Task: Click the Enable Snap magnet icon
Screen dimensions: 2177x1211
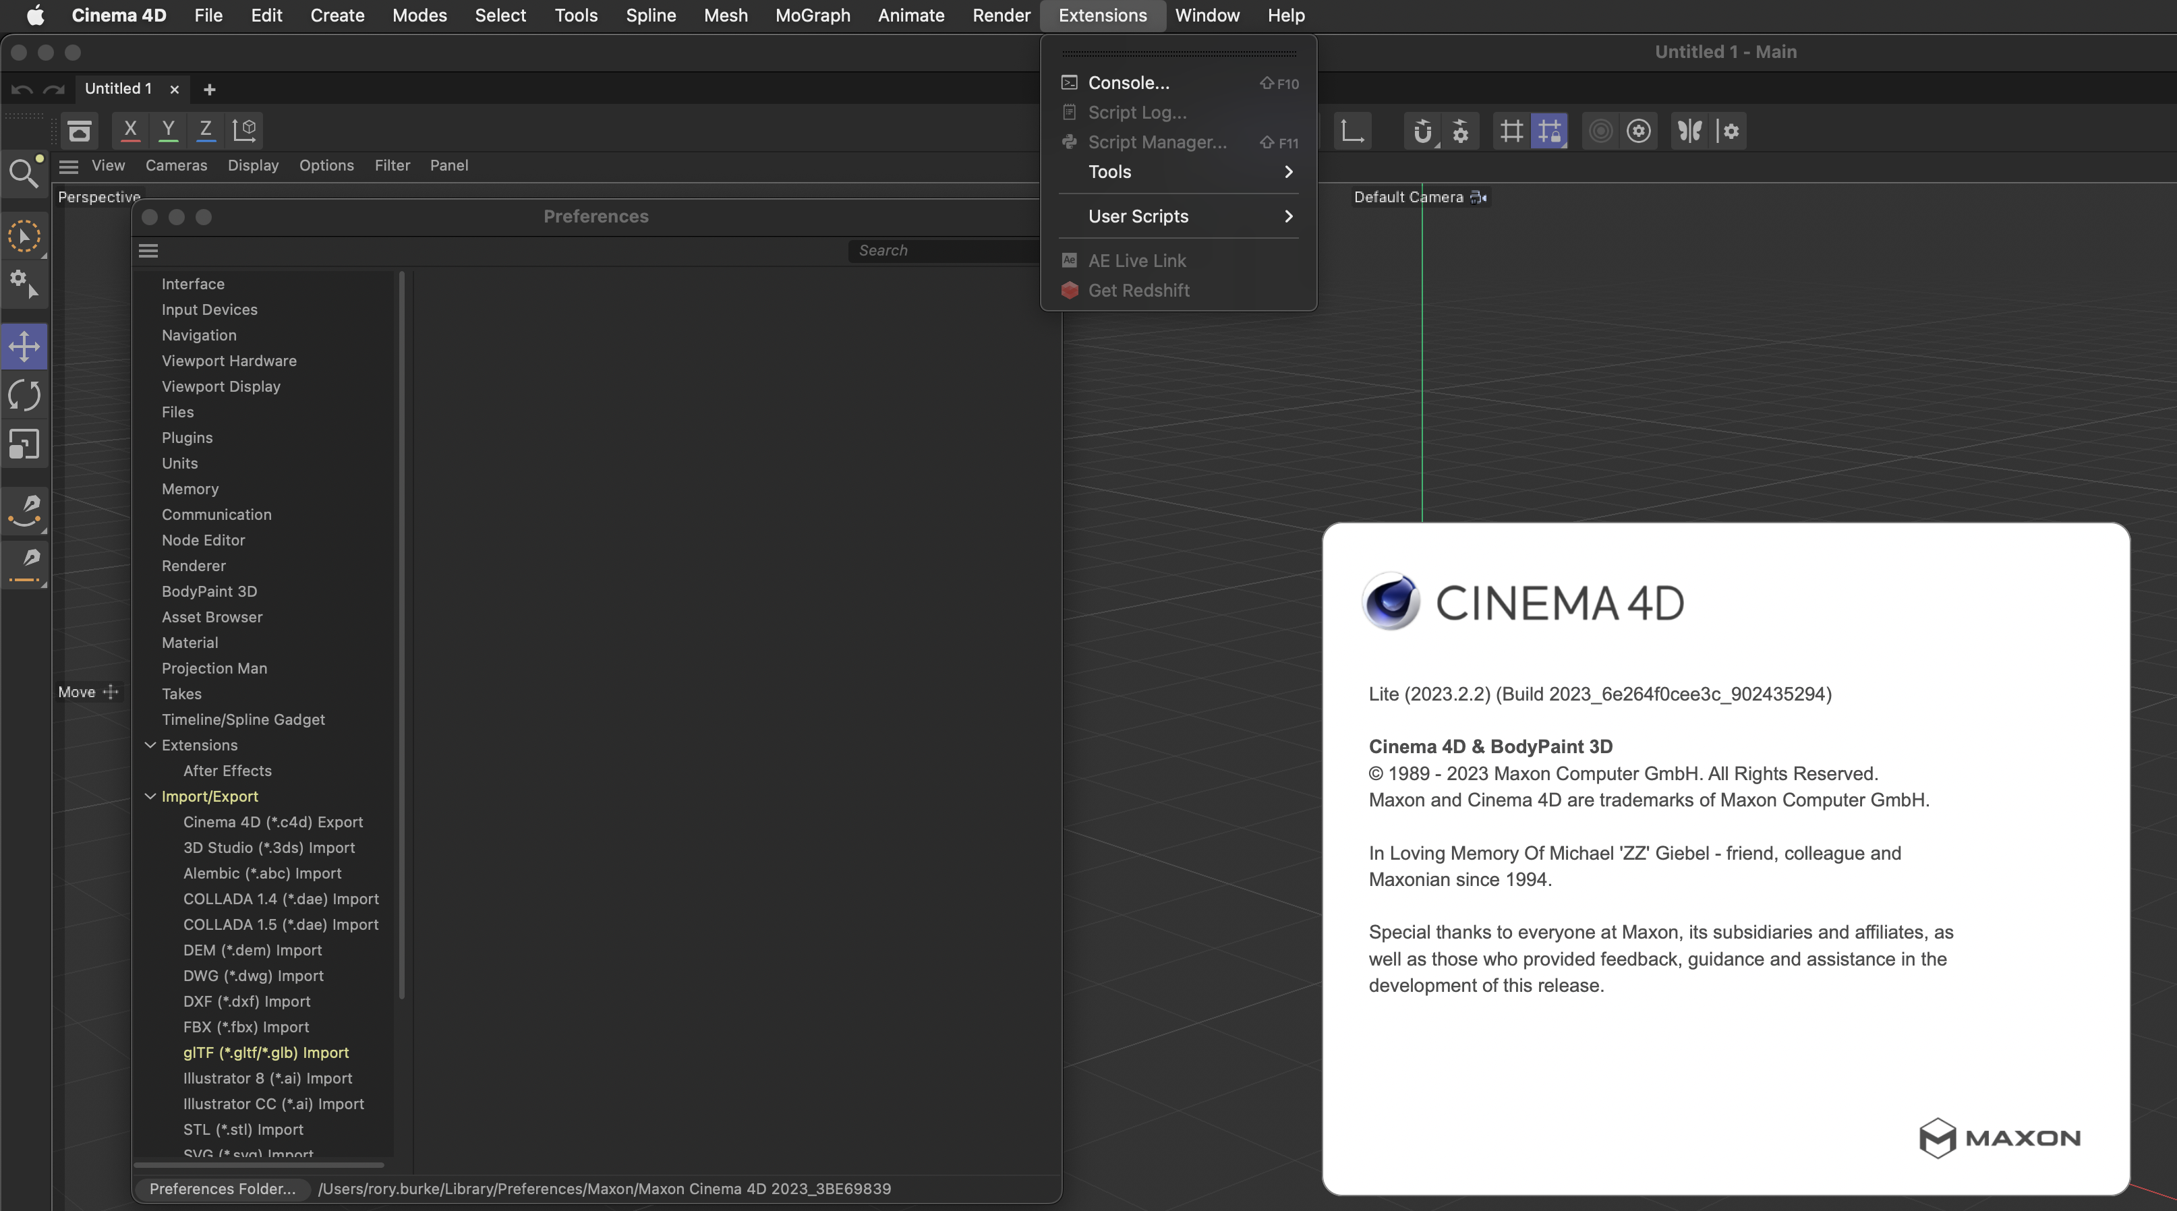Action: (x=1422, y=131)
